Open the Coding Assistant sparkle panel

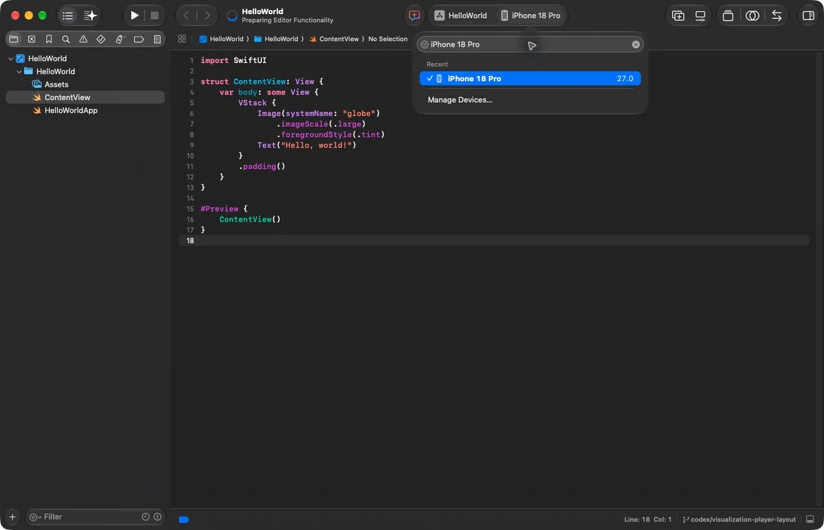[90, 15]
